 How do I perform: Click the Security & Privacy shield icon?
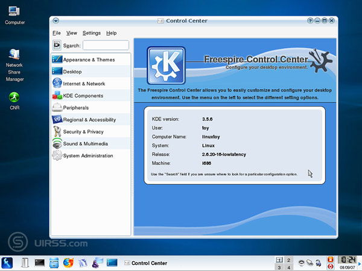(x=57, y=132)
